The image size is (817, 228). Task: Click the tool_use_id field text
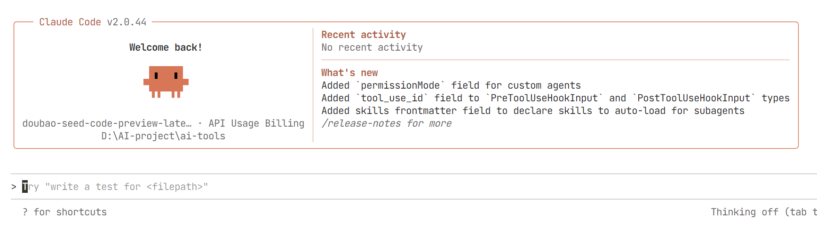pyautogui.click(x=392, y=98)
